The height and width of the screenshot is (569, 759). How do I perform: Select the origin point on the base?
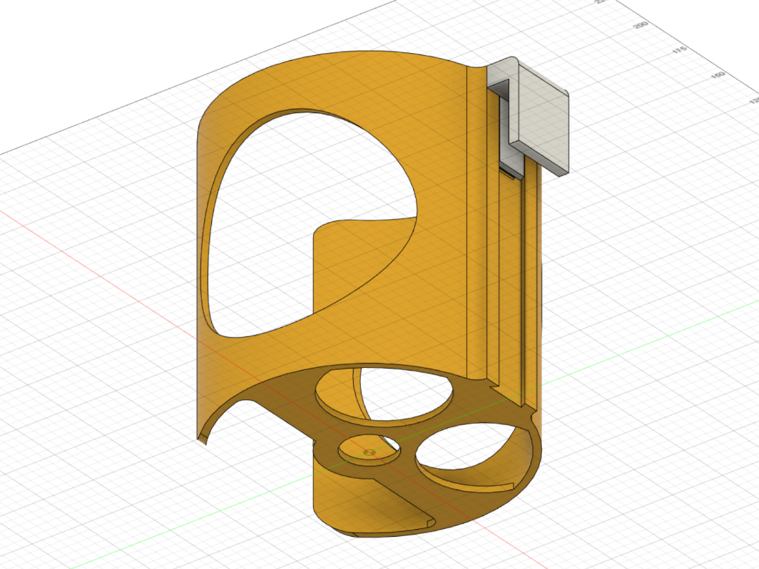[x=369, y=452]
